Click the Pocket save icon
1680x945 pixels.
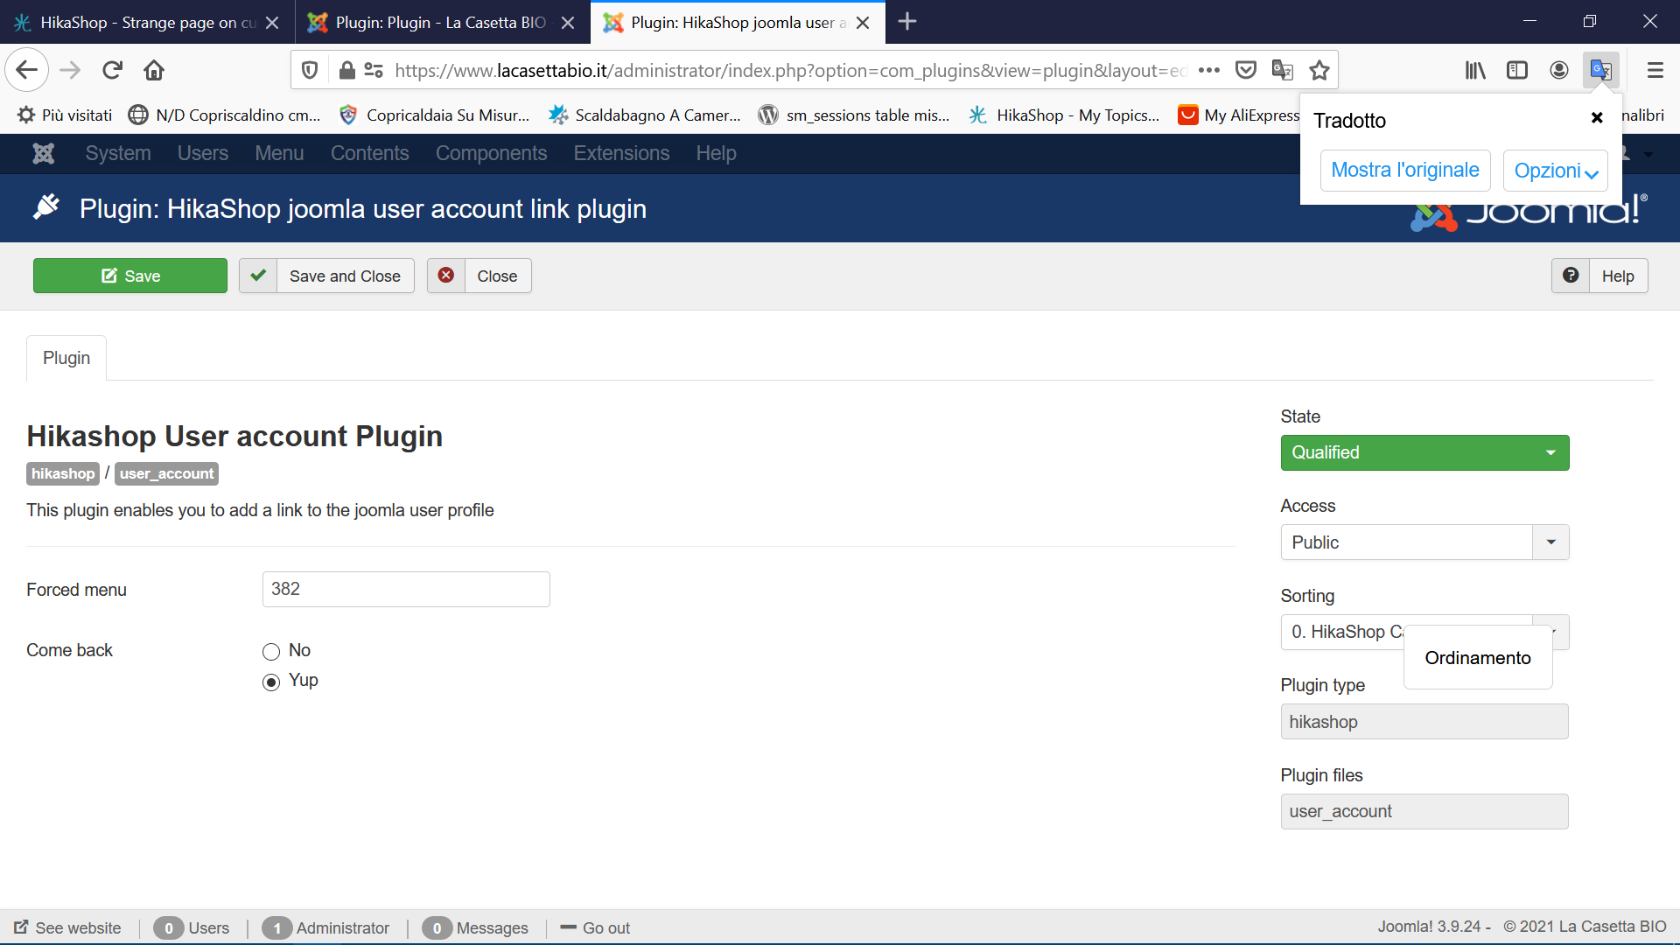tap(1246, 70)
